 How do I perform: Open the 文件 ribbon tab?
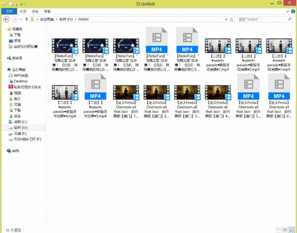(x=9, y=11)
